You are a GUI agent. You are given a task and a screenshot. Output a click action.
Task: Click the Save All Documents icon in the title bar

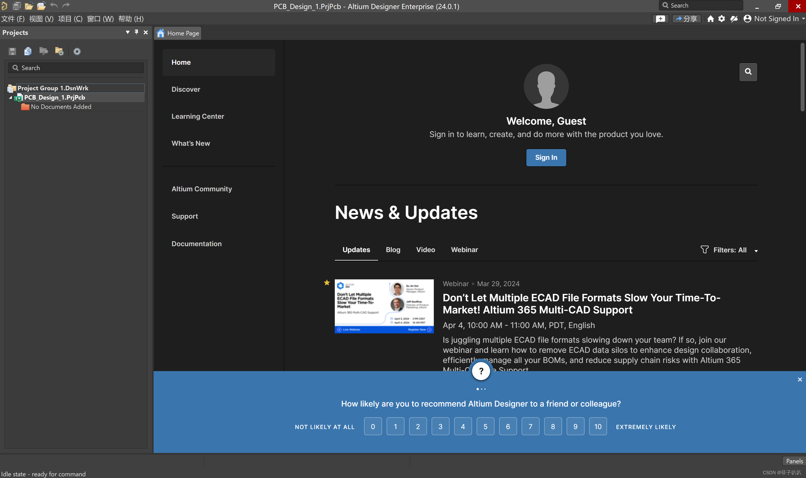17,5
